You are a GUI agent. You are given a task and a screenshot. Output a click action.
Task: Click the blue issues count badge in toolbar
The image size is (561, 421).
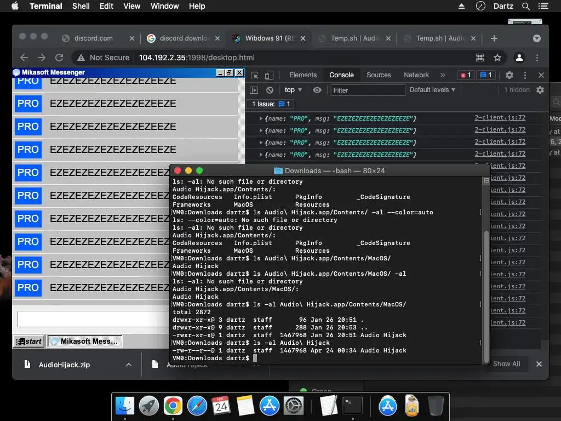tap(485, 75)
